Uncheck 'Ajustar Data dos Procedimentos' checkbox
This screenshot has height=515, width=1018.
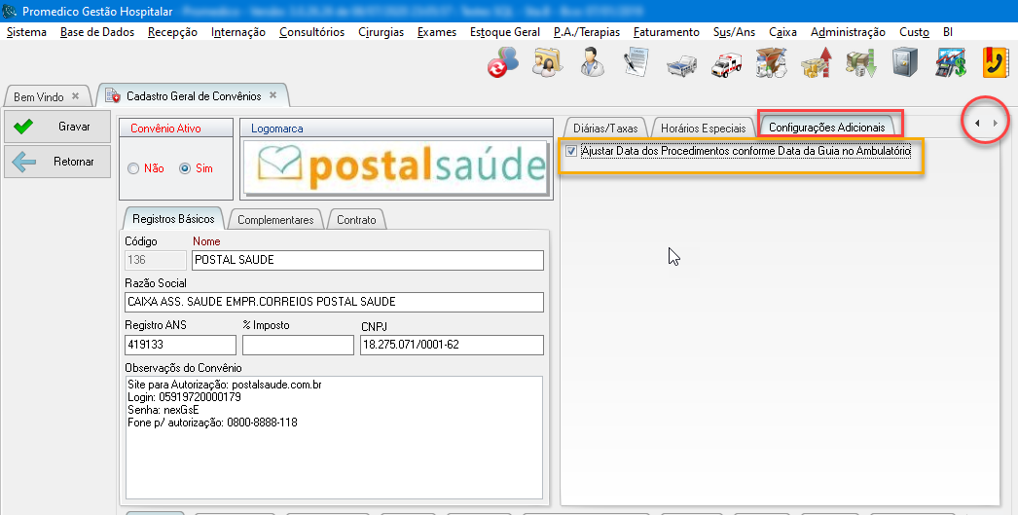(571, 152)
